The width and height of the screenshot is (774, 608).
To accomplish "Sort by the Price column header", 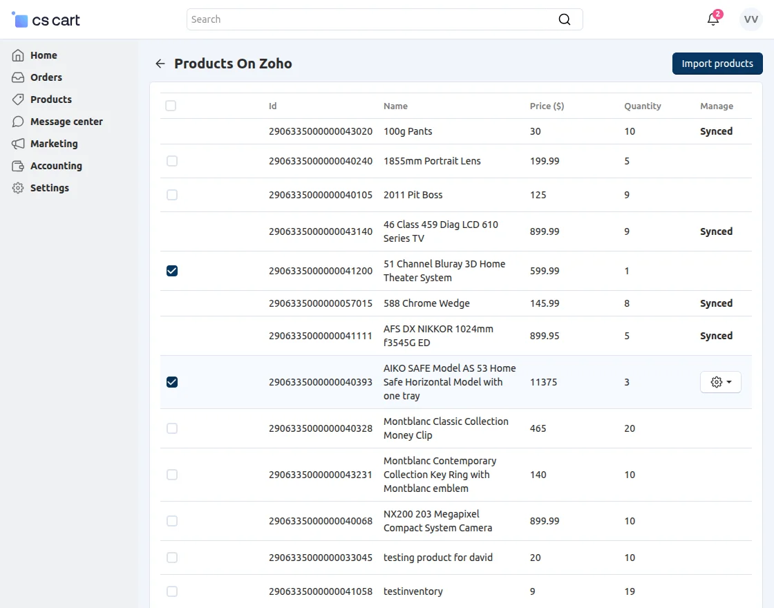I will [547, 106].
